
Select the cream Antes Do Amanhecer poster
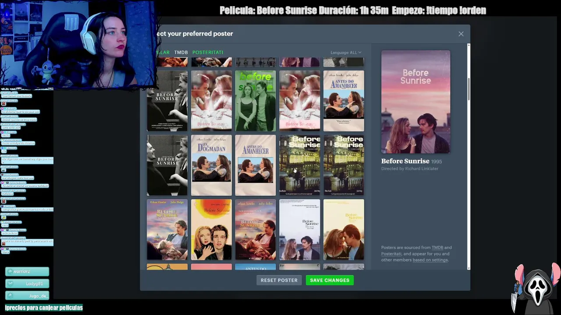256,165
